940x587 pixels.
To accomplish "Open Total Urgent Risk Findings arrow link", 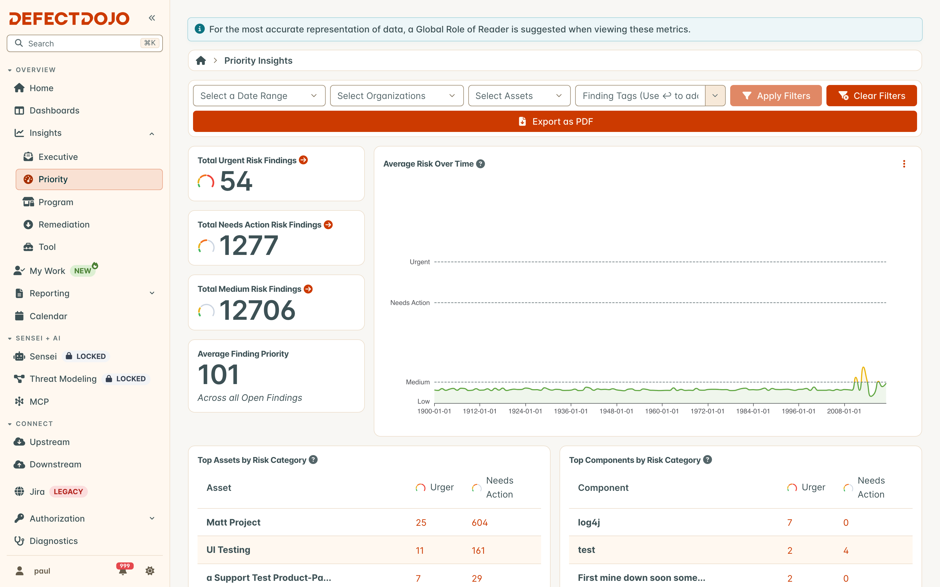I will [303, 160].
